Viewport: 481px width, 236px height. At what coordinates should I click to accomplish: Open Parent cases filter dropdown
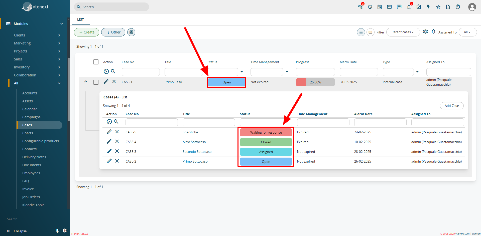pos(403,32)
